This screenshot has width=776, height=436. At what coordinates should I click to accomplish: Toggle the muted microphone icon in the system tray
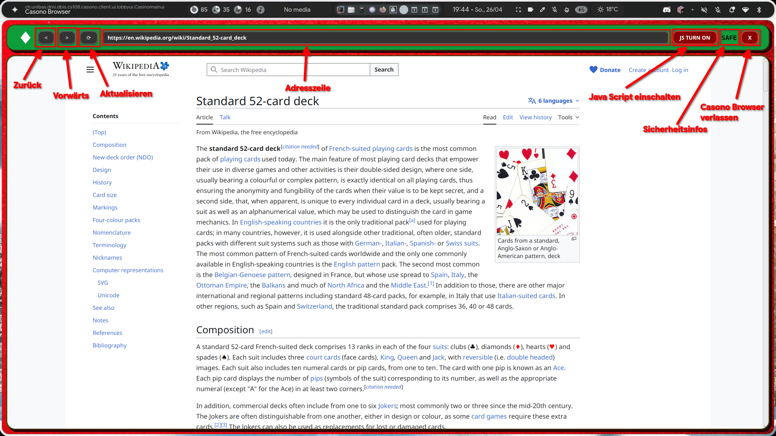pyautogui.click(x=718, y=10)
